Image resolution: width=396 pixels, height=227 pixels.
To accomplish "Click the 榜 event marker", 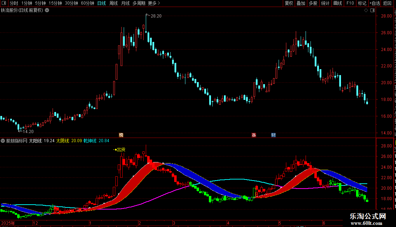I will click(x=121, y=135).
